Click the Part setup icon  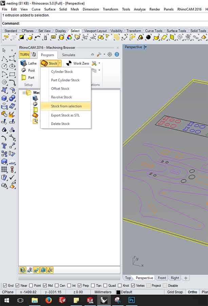click(23, 77)
